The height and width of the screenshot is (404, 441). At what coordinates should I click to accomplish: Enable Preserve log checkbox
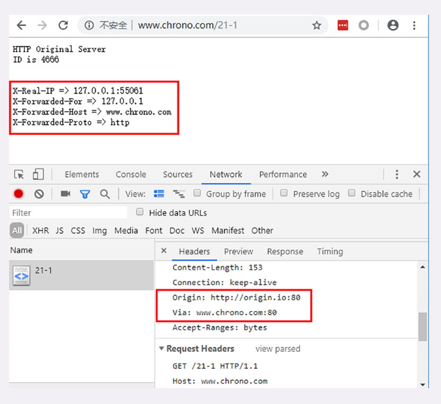[284, 193]
